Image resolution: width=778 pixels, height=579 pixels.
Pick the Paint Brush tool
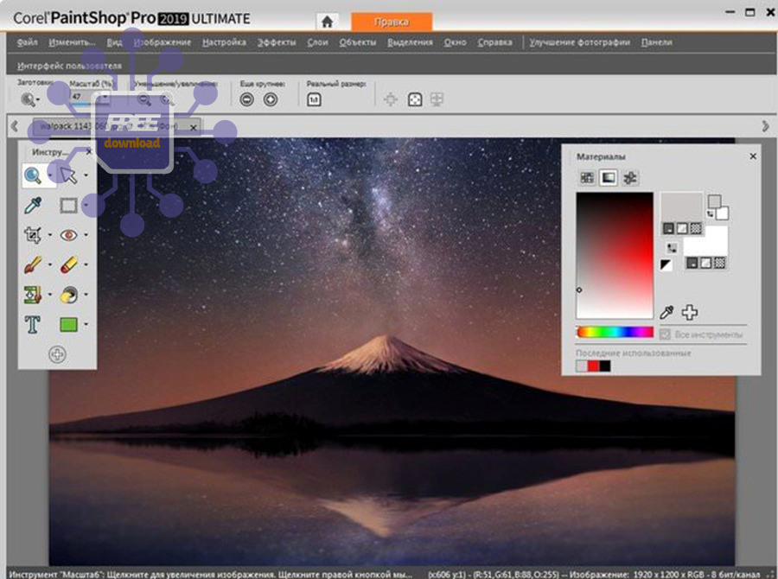(x=34, y=265)
